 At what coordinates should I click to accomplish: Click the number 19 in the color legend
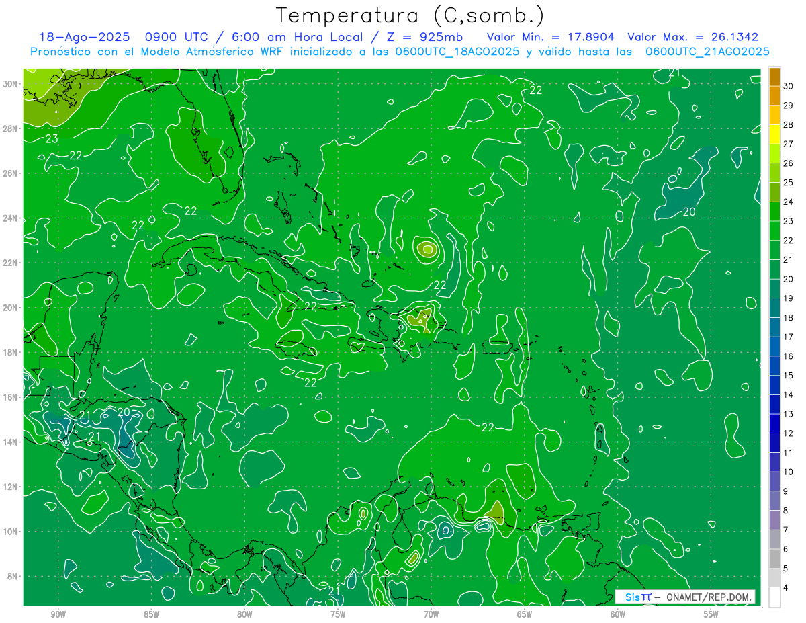click(789, 298)
